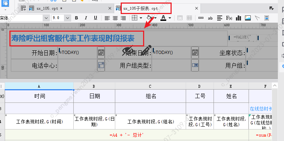
Task: Select the report title 寿险呼出组客服代表工作表现时段报表
Action: pos(73,38)
